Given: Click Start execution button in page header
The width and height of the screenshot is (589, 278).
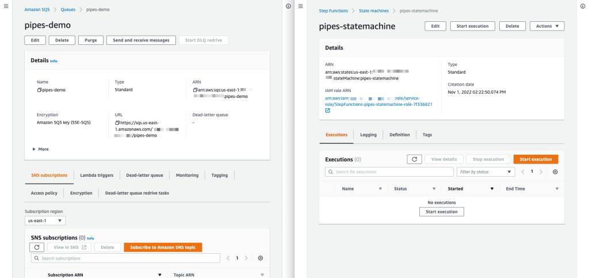Looking at the screenshot, I should pyautogui.click(x=473, y=26).
